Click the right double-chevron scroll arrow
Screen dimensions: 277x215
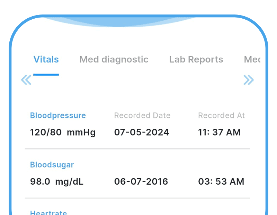tap(249, 80)
